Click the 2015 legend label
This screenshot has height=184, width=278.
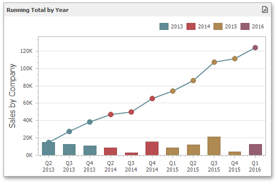click(x=231, y=26)
